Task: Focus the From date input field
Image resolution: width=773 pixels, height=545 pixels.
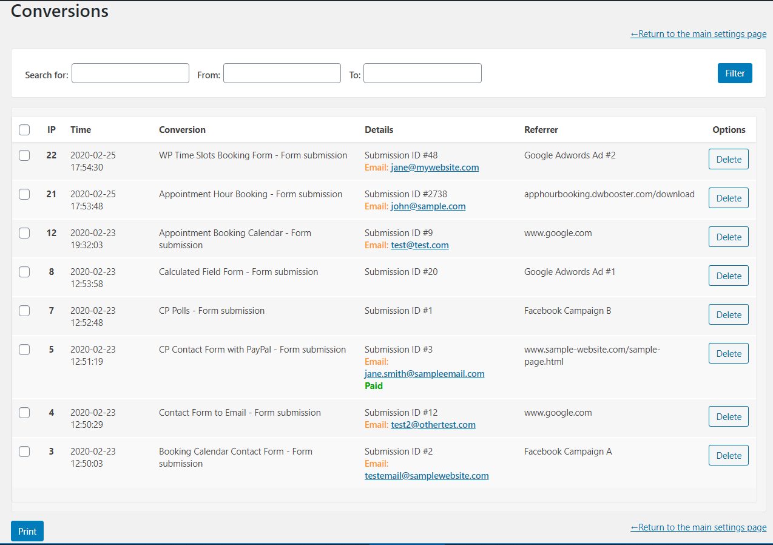Action: tap(282, 73)
